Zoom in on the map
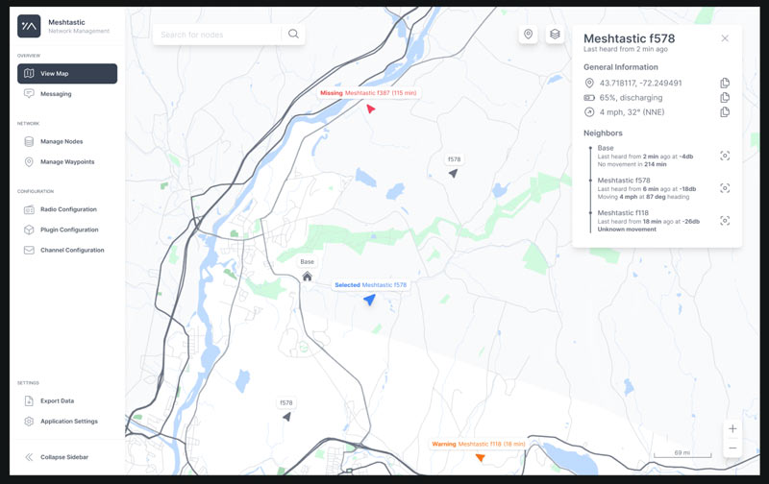This screenshot has width=769, height=484. tap(732, 428)
